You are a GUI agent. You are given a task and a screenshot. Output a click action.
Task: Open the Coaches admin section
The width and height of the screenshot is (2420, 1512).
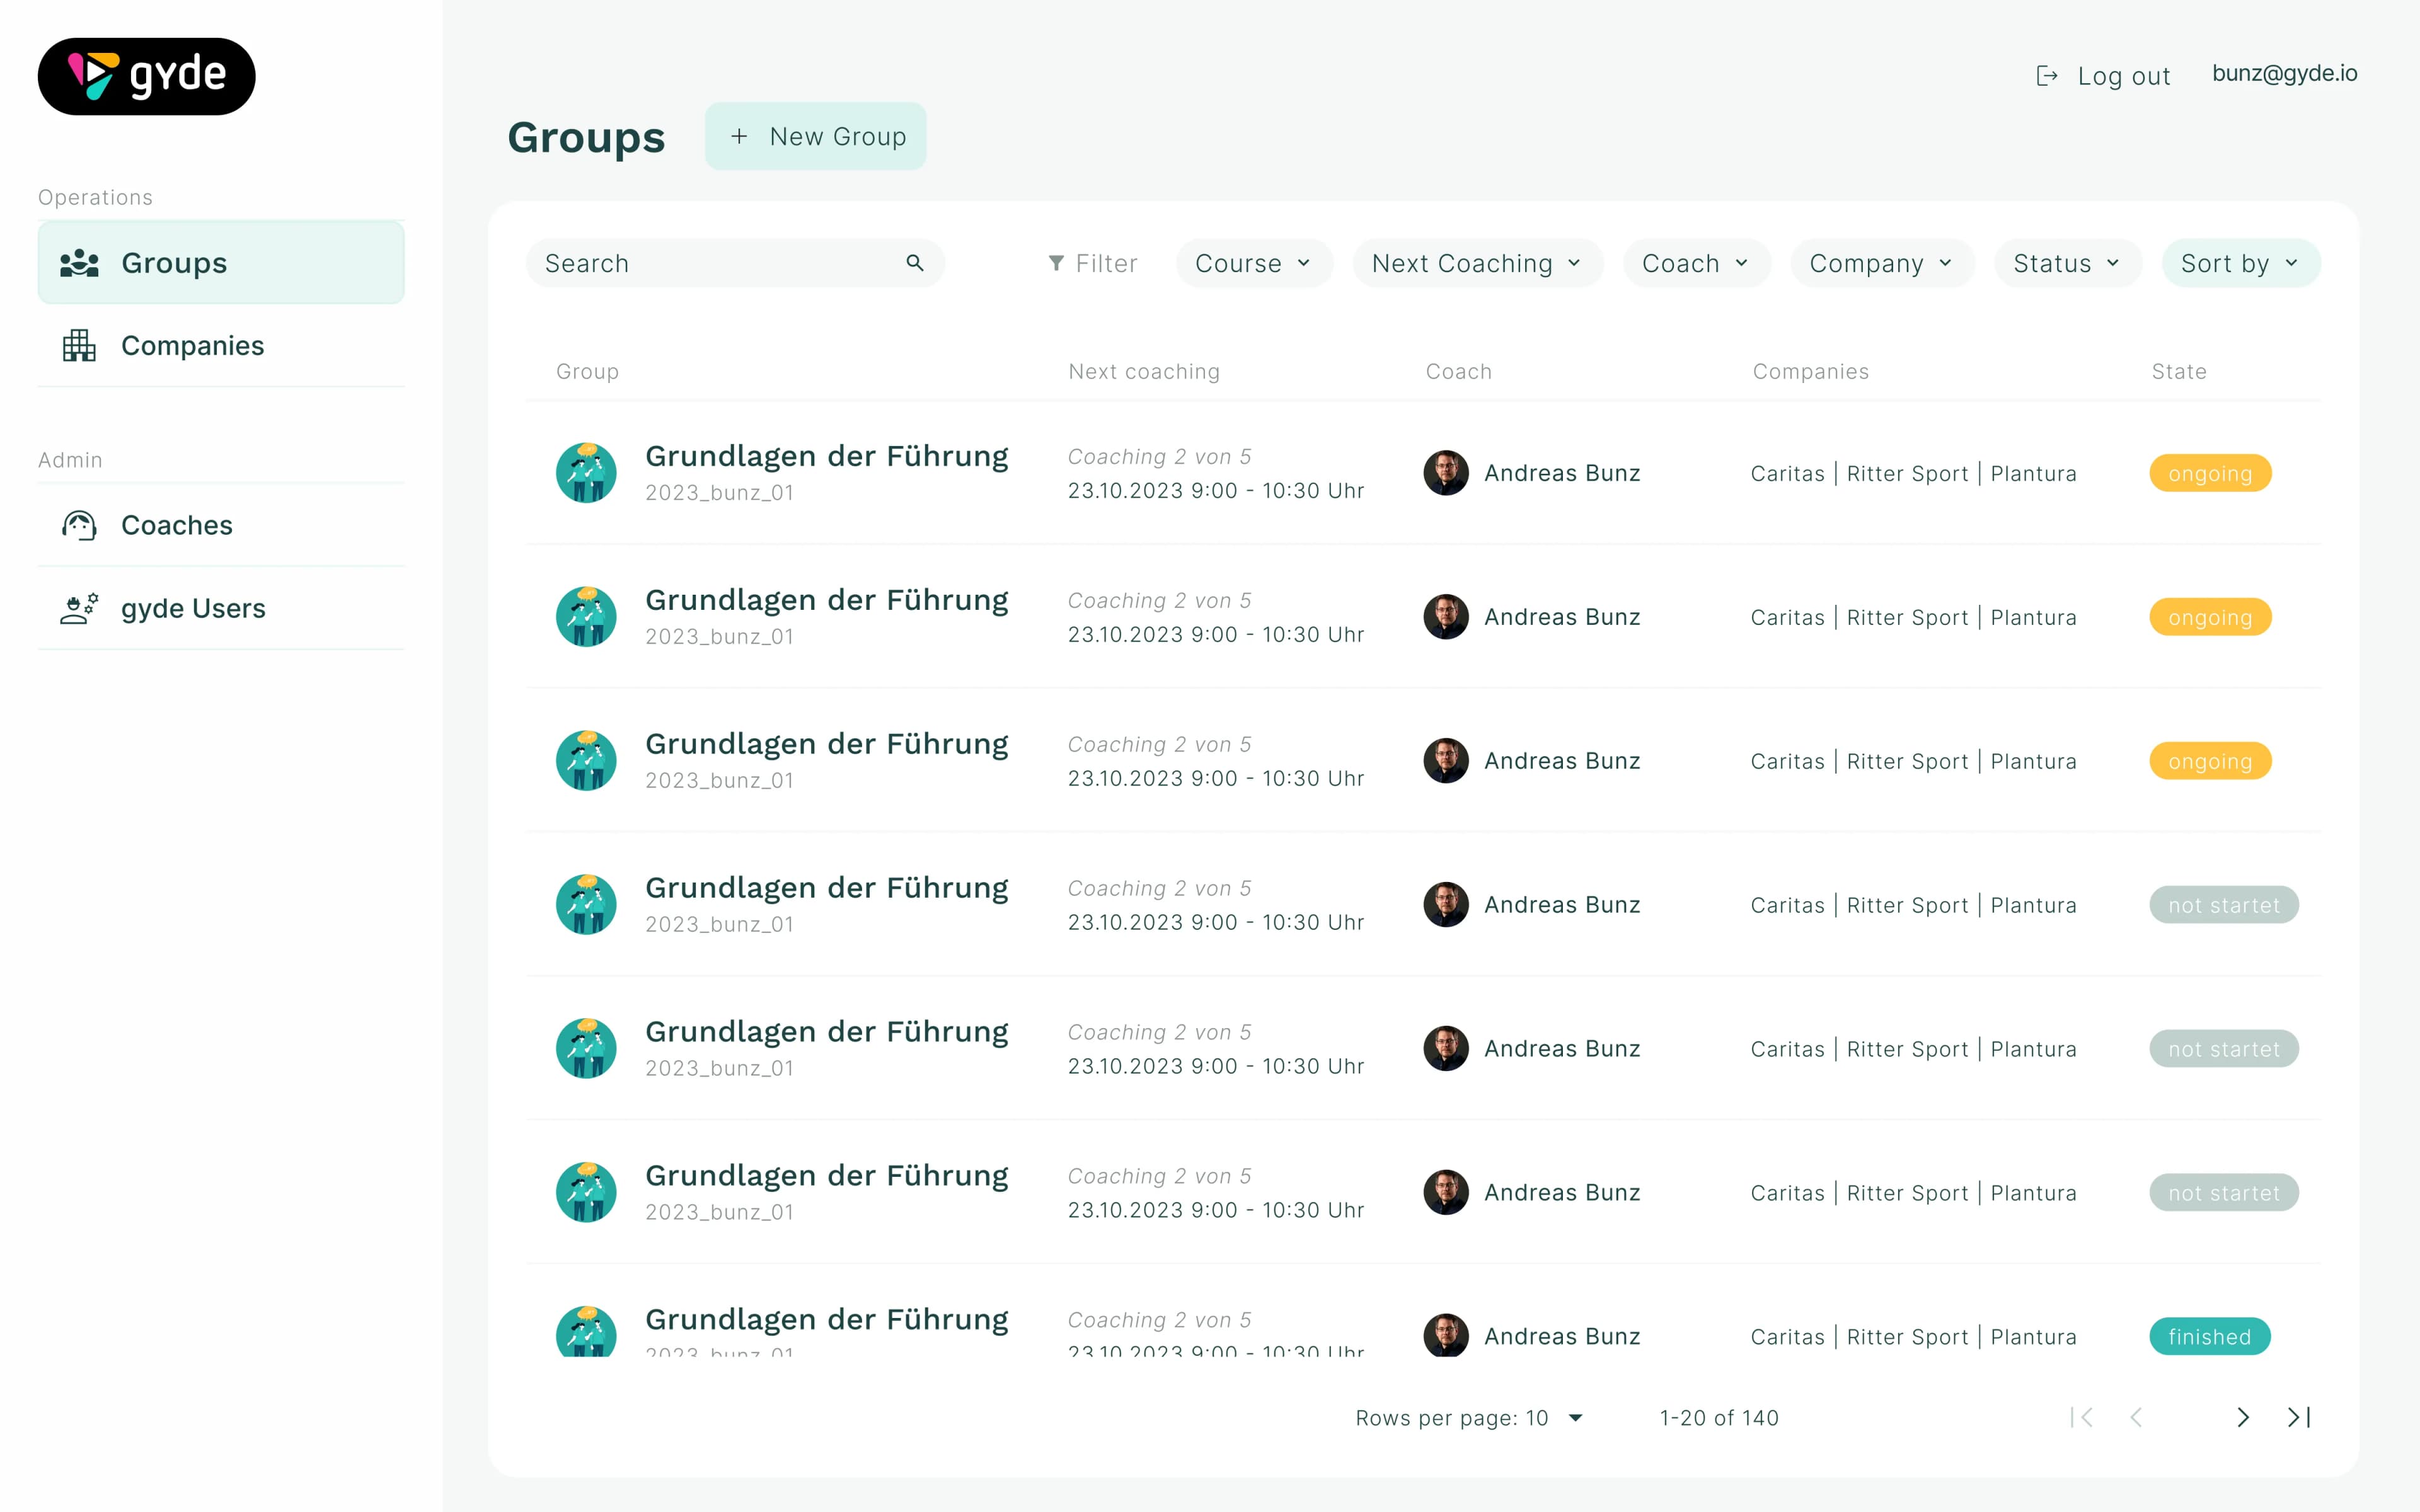click(x=221, y=525)
